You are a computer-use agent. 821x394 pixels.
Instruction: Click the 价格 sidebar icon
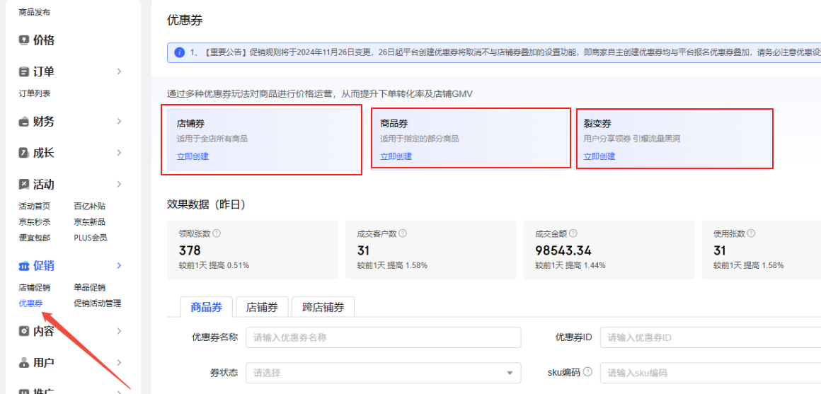point(24,40)
